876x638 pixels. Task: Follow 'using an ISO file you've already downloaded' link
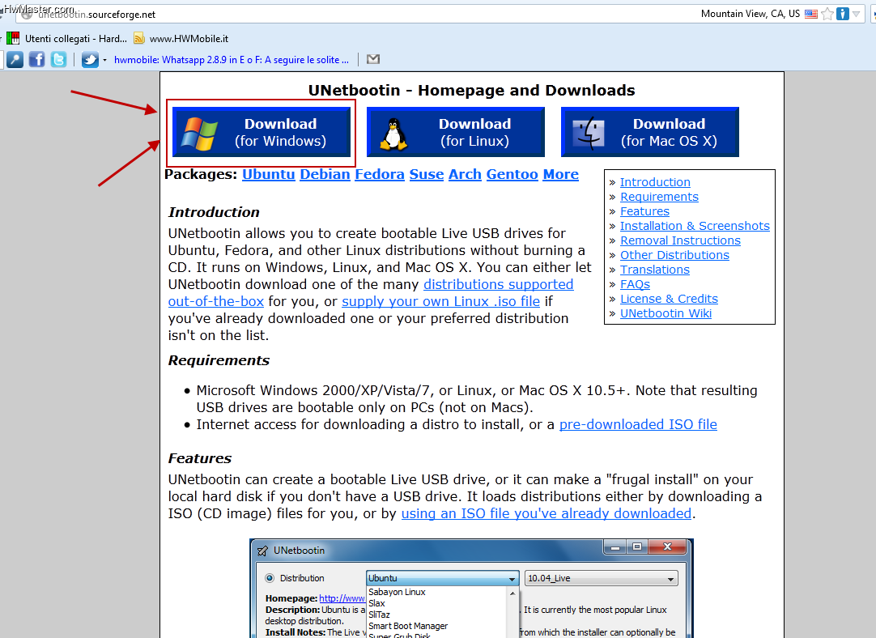click(x=546, y=513)
